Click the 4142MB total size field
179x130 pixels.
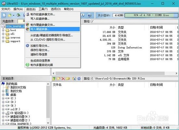click(118, 15)
